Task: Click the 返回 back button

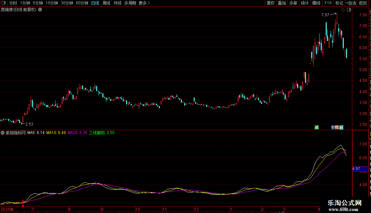Action: coord(363,3)
